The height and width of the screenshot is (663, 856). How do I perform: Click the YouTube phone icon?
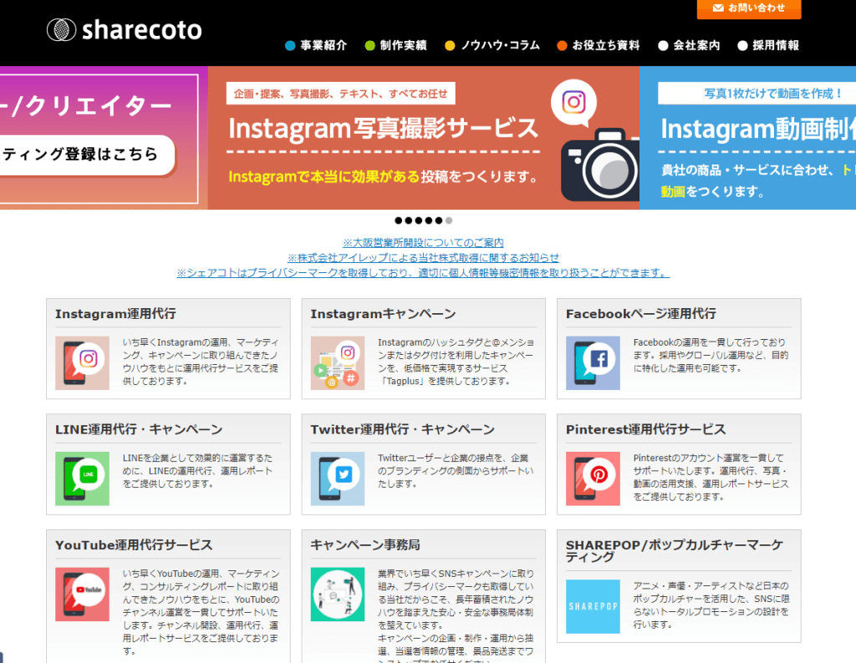(x=83, y=595)
